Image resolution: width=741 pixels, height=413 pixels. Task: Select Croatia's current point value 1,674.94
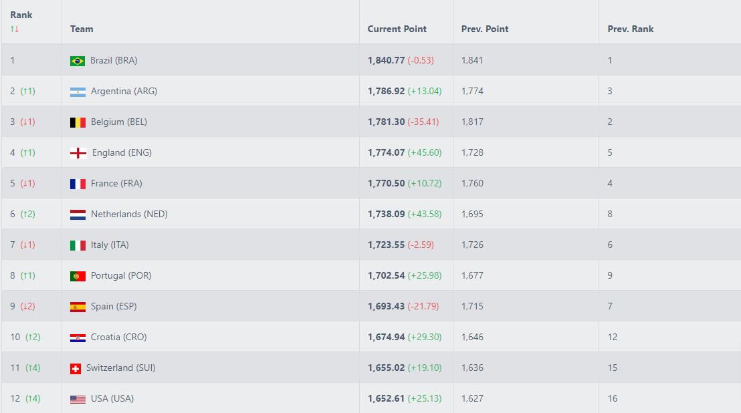386,337
